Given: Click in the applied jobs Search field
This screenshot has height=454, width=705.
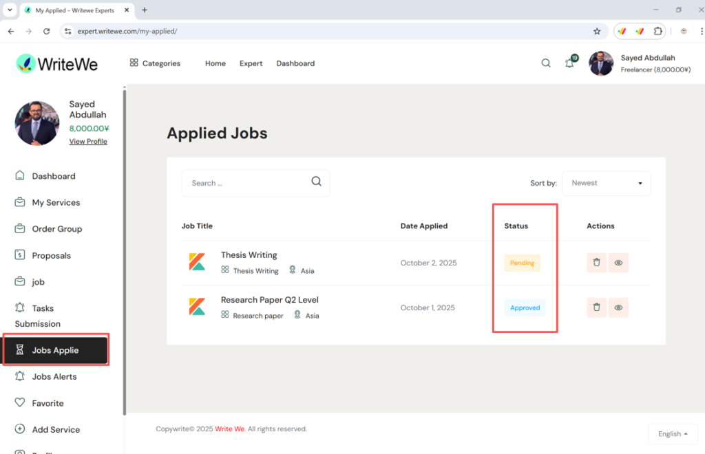Looking at the screenshot, I should (x=248, y=183).
